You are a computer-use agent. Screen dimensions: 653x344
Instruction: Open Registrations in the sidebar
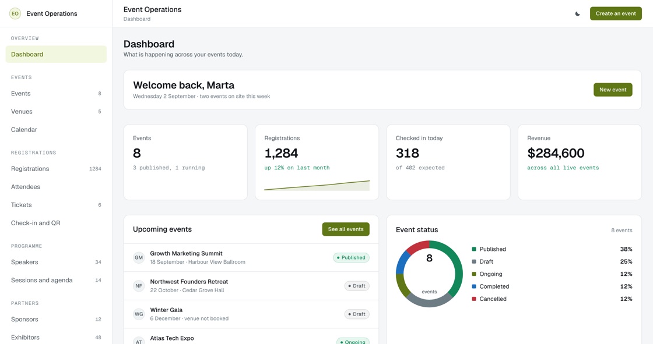[x=56, y=169]
